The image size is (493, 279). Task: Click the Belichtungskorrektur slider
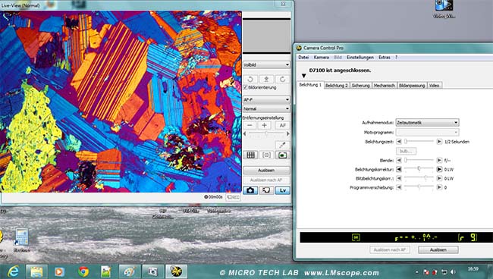tap(419, 169)
